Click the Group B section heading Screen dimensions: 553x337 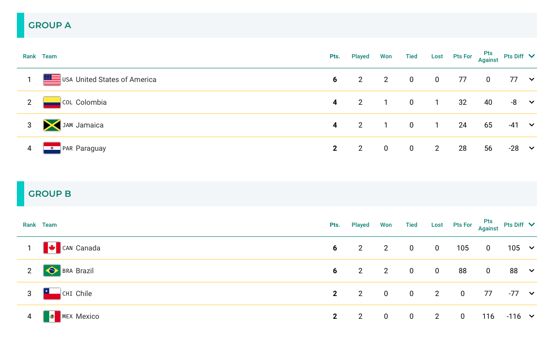tap(50, 194)
